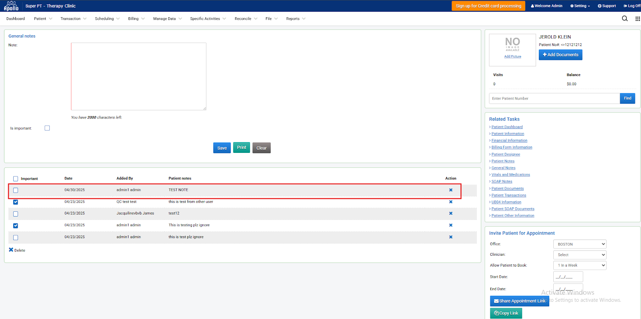Click X icon for 'This is testing plz ignore'

[451, 225]
